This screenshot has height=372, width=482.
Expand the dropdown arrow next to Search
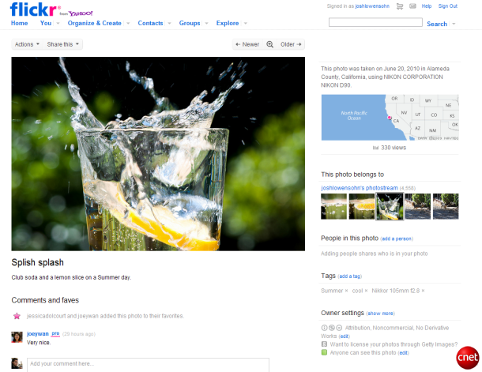coord(454,24)
